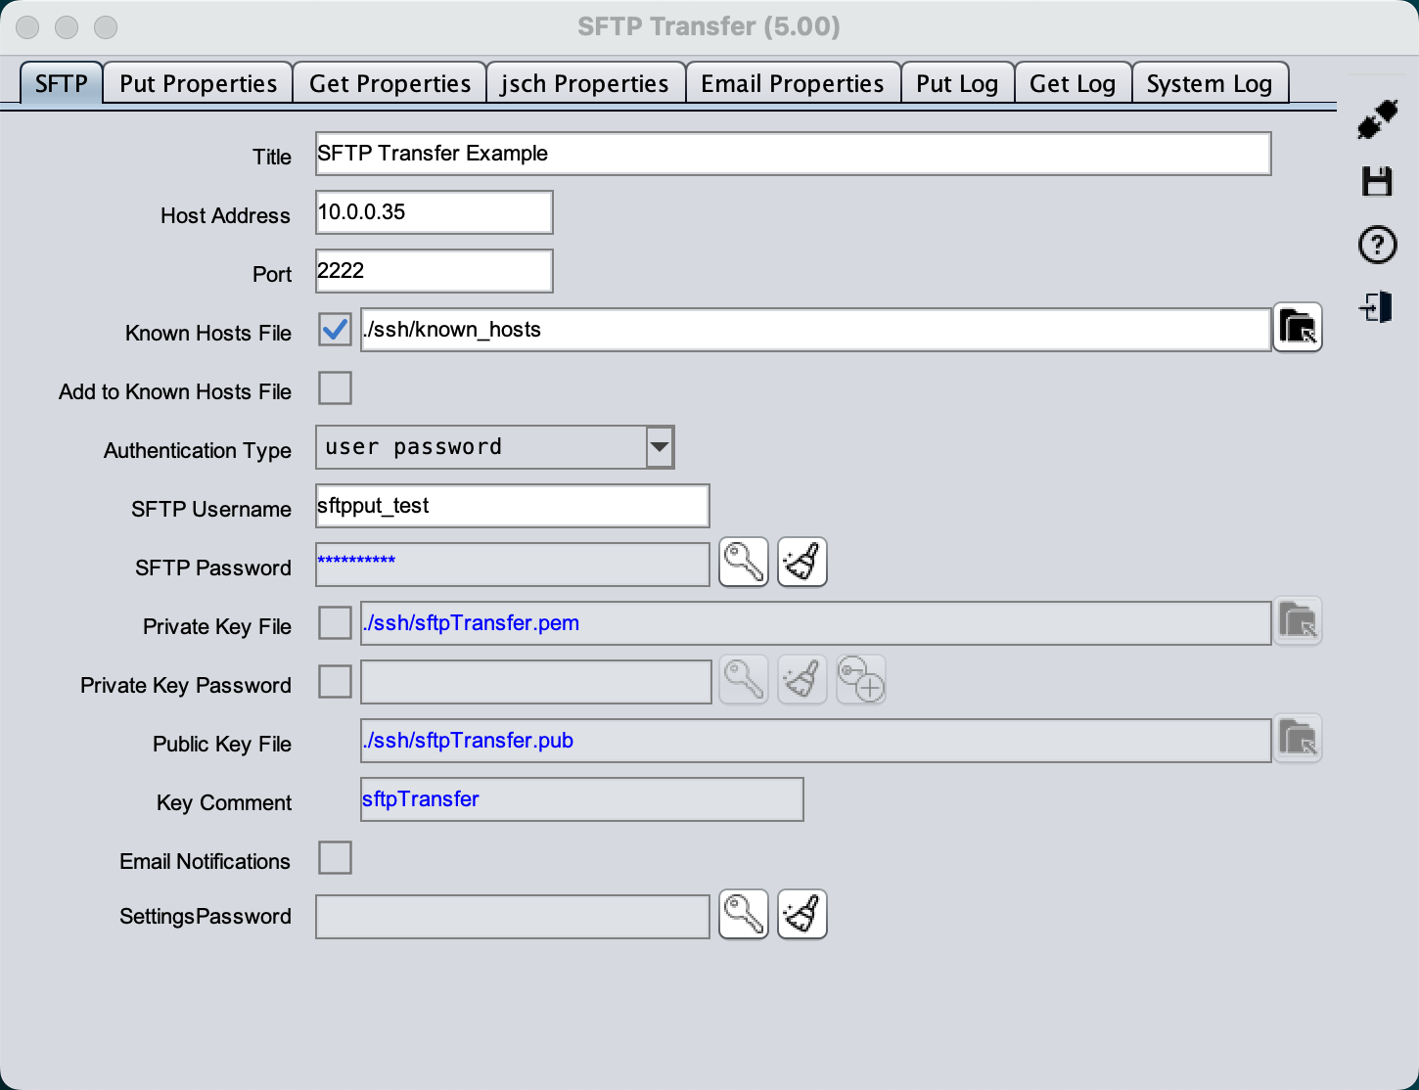Viewport: 1419px width, 1090px height.
Task: Clear SettingsPassword using the broom icon
Action: [802, 915]
